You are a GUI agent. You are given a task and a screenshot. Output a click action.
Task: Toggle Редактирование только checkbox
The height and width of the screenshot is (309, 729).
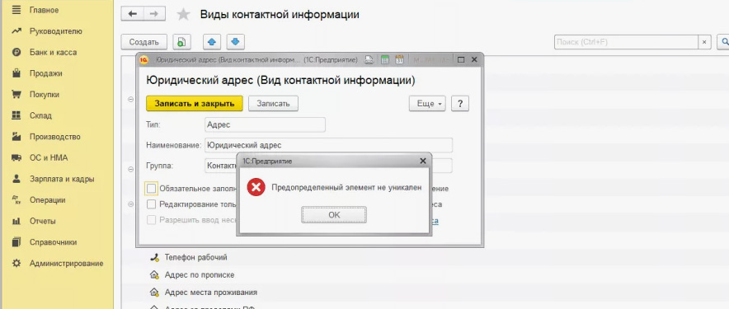[151, 204]
